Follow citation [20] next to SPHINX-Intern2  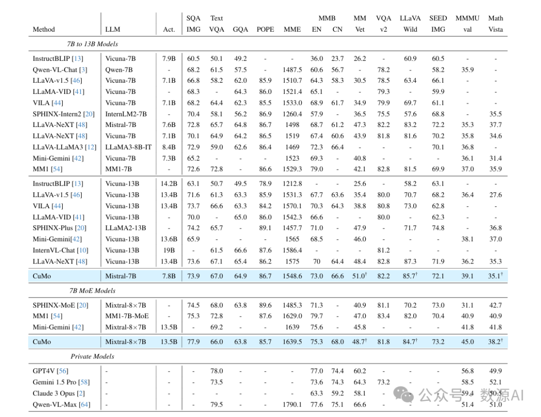point(89,114)
